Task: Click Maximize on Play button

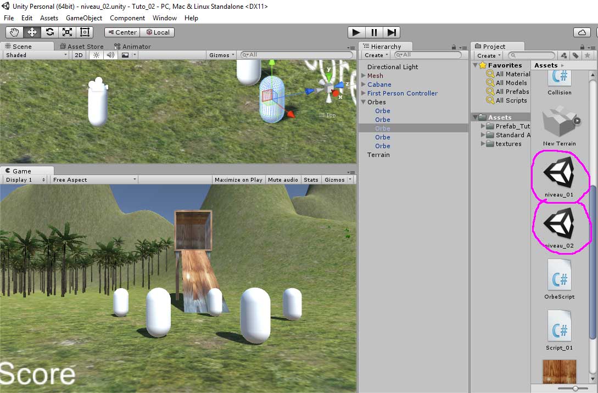Action: coord(238,179)
